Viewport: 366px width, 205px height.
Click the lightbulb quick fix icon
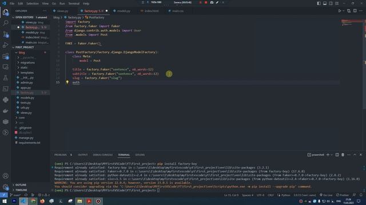(x=67, y=82)
